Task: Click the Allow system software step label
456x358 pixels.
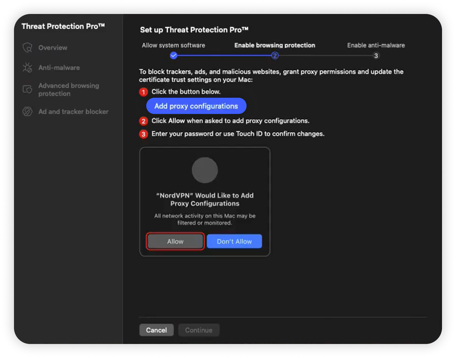Action: 173,45
